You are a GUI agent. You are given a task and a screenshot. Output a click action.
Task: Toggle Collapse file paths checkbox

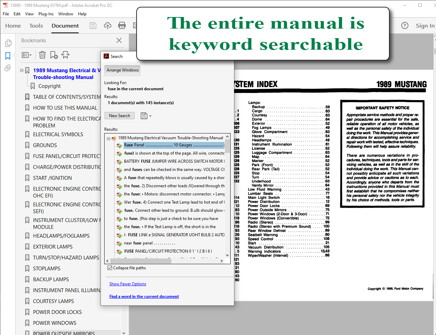(110, 268)
